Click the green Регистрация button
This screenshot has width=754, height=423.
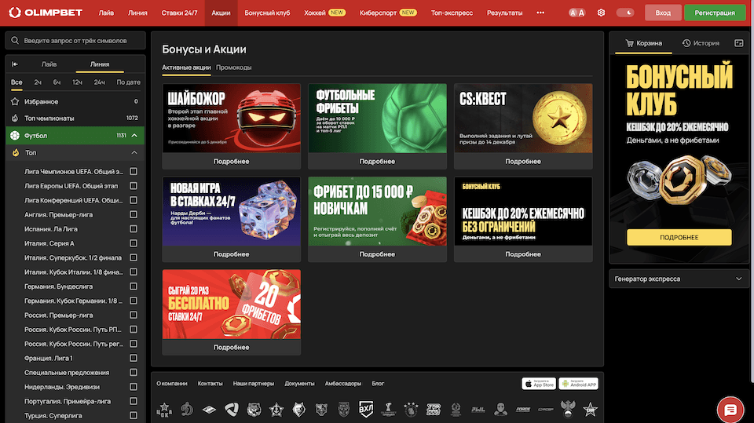(715, 13)
